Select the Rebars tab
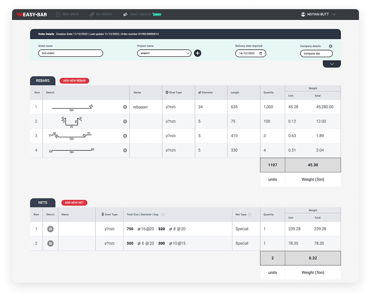Image resolution: width=371 pixels, height=298 pixels. tap(43, 81)
